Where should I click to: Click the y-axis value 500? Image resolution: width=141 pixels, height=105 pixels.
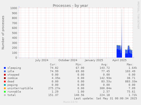[x=14, y=33]
